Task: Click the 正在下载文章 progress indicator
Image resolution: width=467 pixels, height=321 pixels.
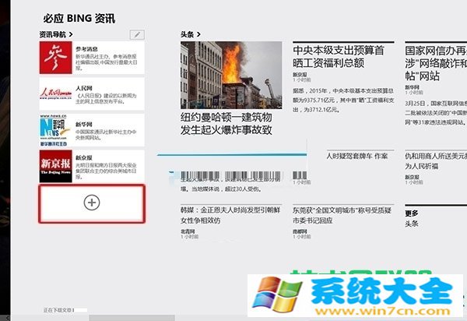Action: [x=58, y=310]
